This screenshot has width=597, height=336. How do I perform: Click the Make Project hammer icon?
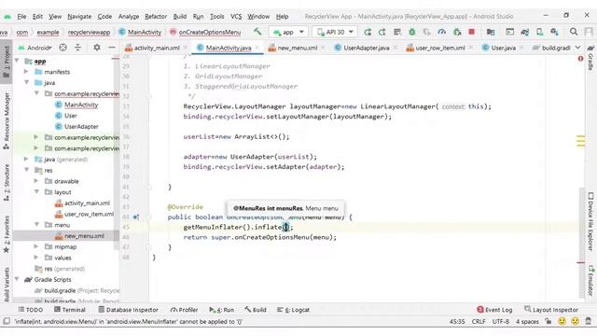click(257, 32)
